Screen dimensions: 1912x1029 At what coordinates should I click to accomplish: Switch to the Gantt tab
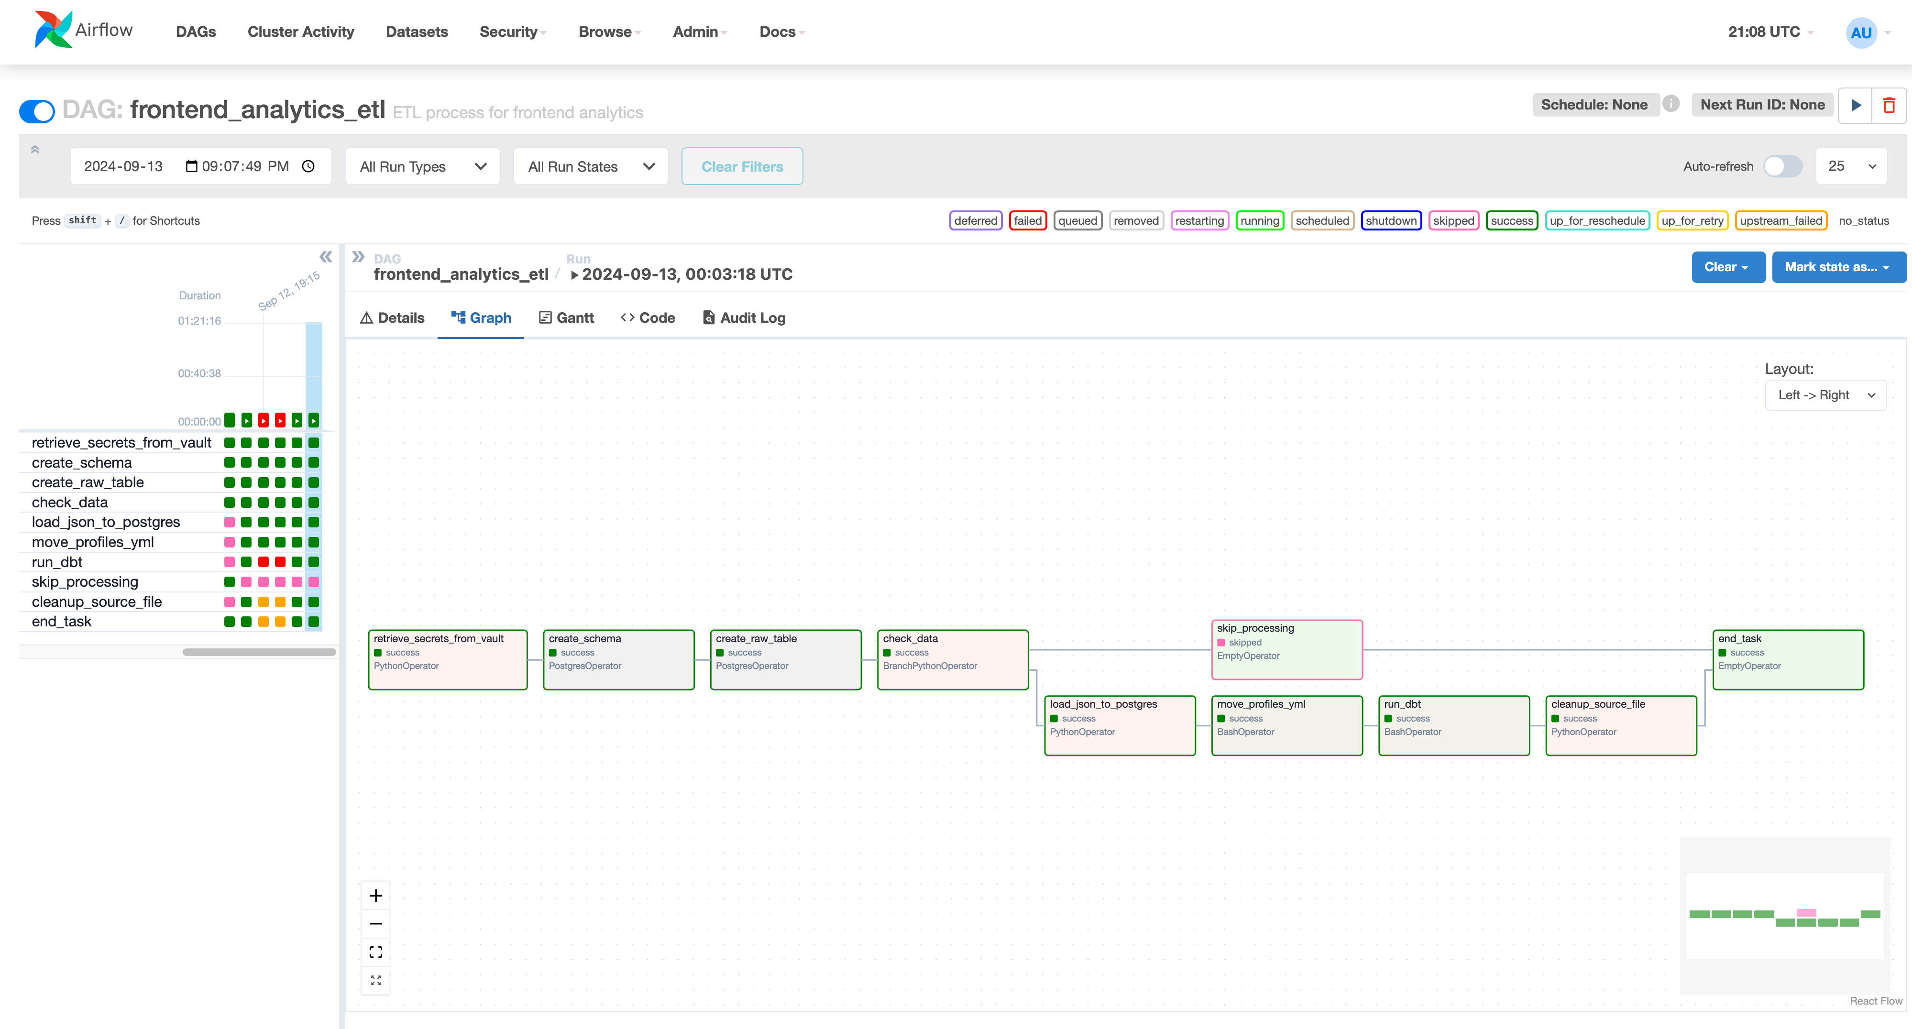pyautogui.click(x=566, y=317)
